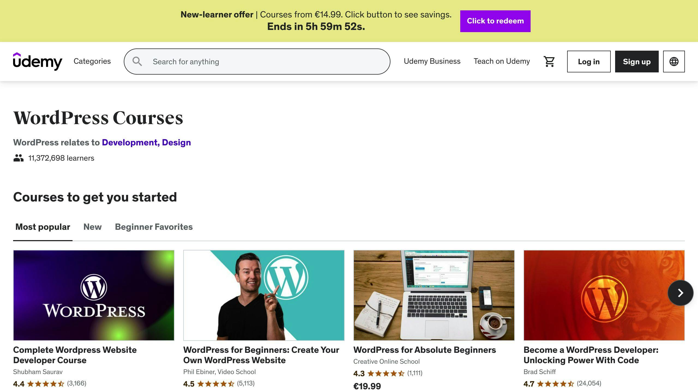
Task: Click the Click to redeem button
Action: click(495, 21)
